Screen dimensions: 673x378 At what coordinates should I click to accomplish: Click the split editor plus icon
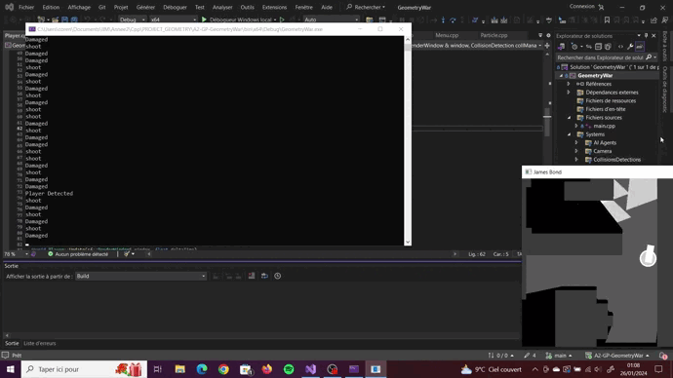click(547, 46)
